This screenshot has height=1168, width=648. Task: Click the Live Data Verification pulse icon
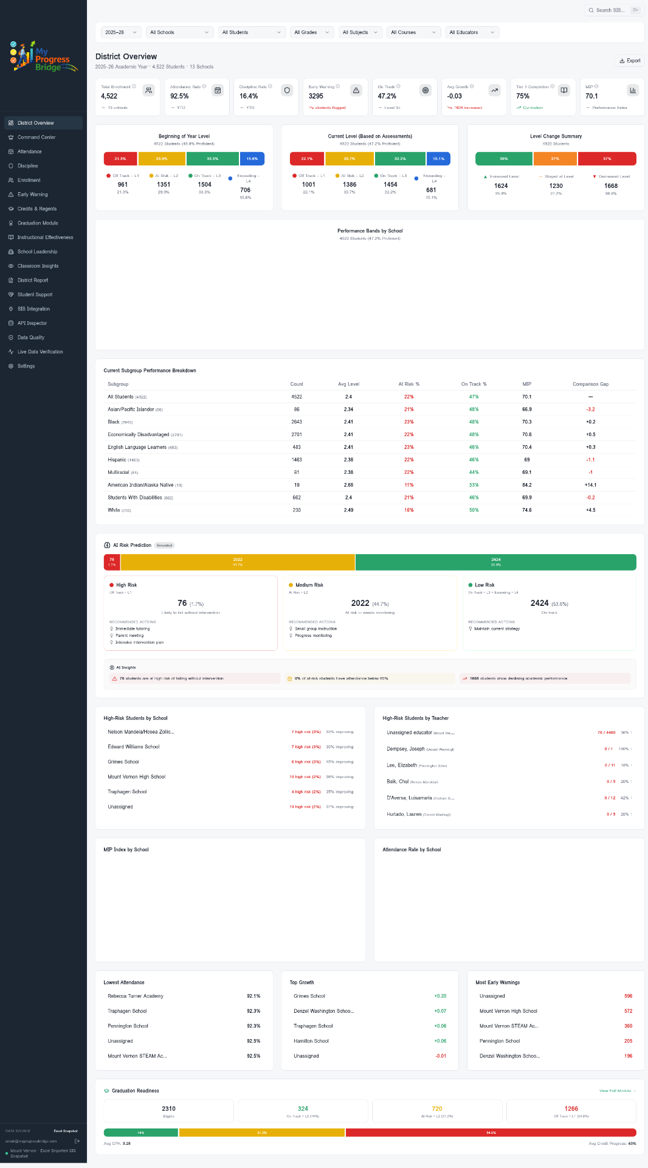(11, 352)
